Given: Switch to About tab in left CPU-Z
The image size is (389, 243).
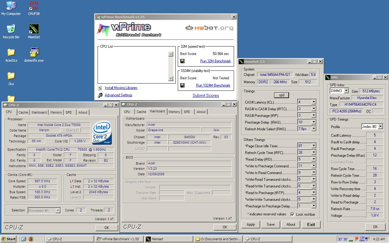Looking at the screenshot, I should coord(83,112).
